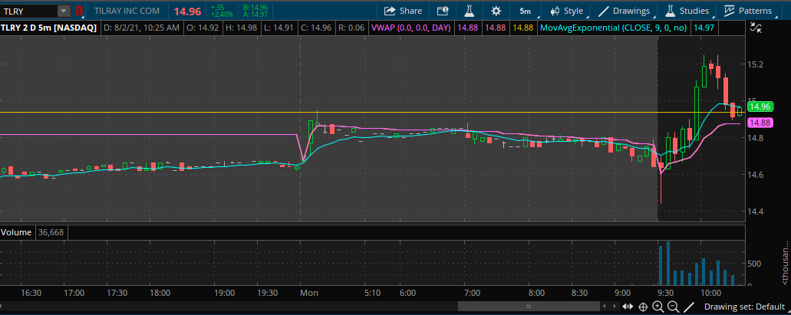Click the +2.40% change value
The image size is (791, 315).
pos(222,14)
